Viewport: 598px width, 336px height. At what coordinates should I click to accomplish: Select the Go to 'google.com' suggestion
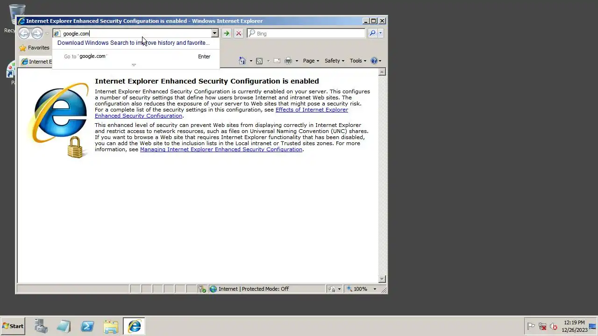(135, 56)
